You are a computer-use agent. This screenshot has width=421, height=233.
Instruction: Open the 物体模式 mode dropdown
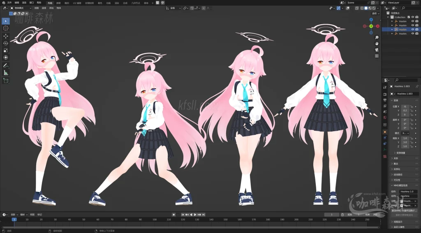(x=21, y=8)
